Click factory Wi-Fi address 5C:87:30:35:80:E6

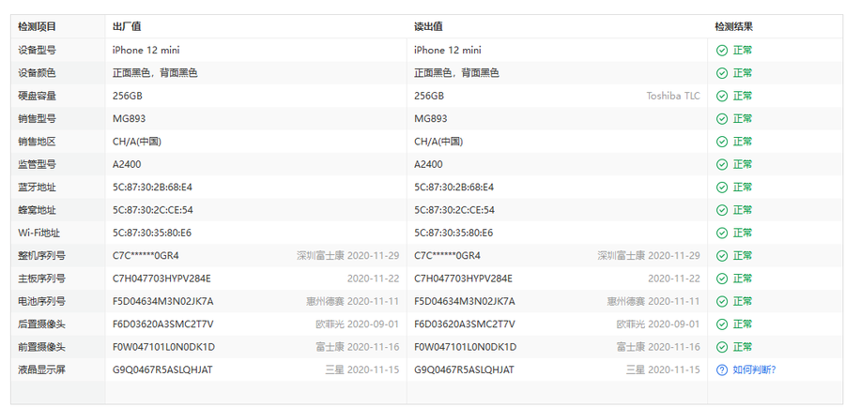(152, 234)
